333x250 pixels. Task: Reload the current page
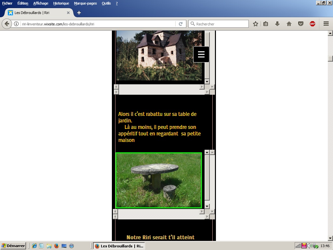(181, 24)
